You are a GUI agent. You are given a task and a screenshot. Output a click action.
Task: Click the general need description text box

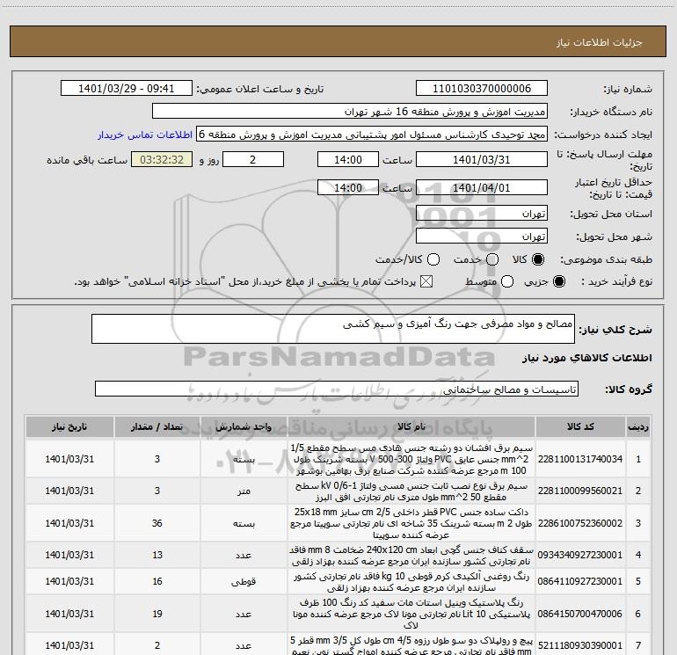point(333,329)
